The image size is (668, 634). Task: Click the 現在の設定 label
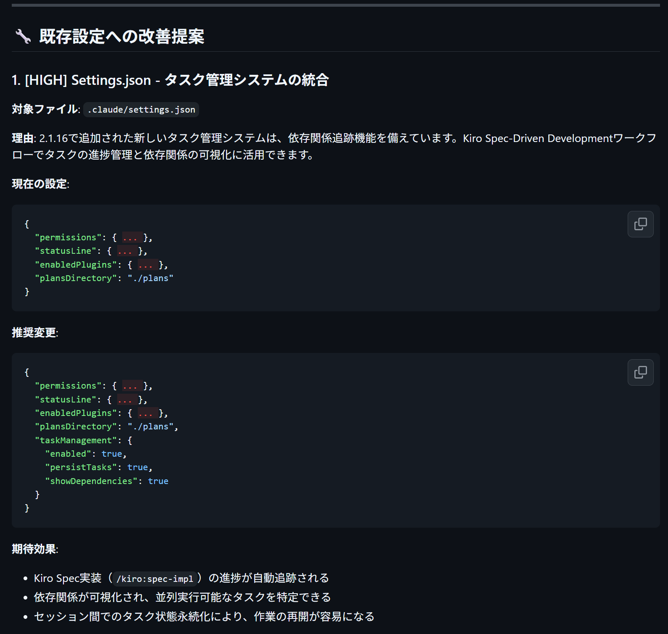coord(39,184)
